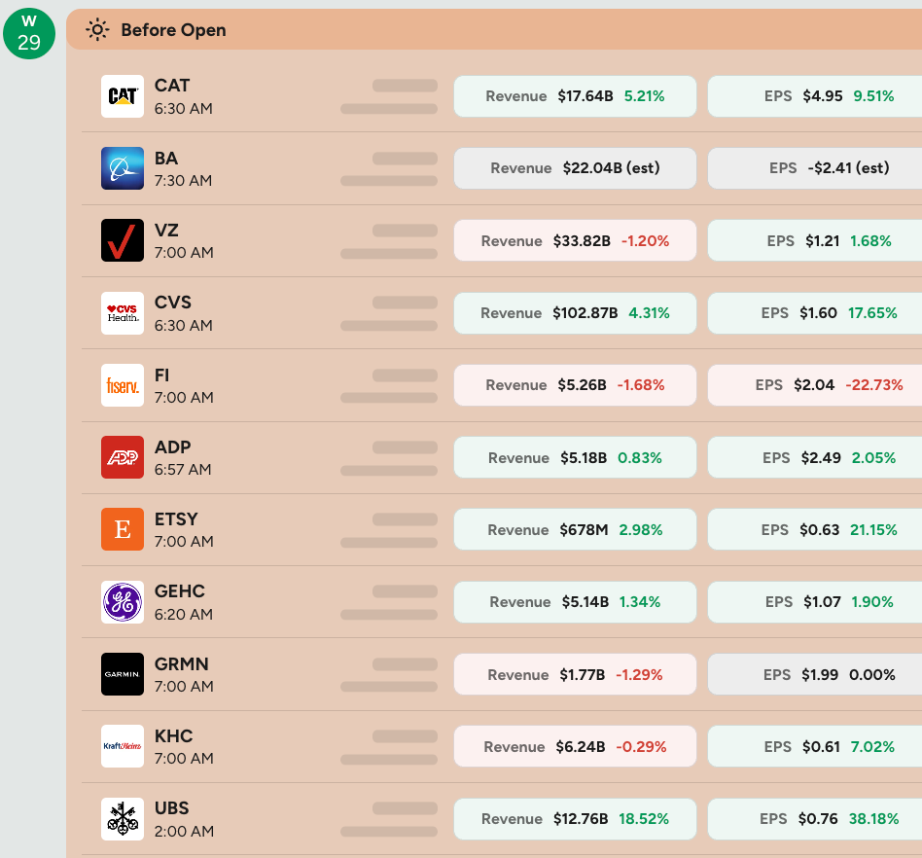This screenshot has height=858, width=922.
Task: Click UBS EPS $0.76 card
Action: (815, 818)
